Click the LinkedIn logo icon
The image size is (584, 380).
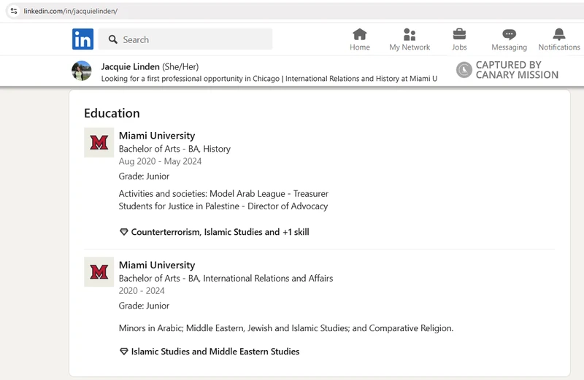tap(82, 39)
